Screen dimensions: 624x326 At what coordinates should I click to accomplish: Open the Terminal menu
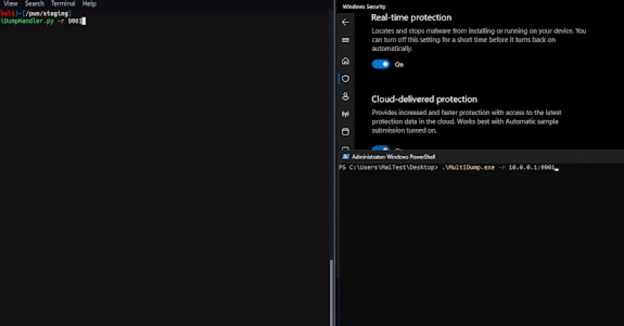(63, 4)
